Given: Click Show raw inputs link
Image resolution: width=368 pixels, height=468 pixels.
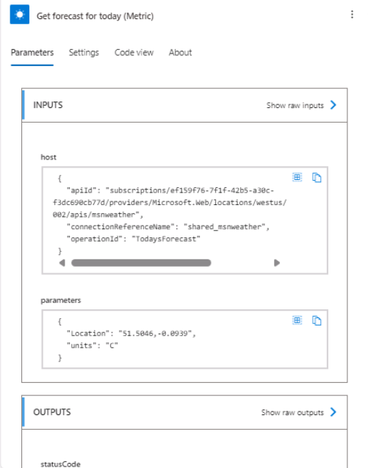Looking at the screenshot, I should tap(295, 105).
